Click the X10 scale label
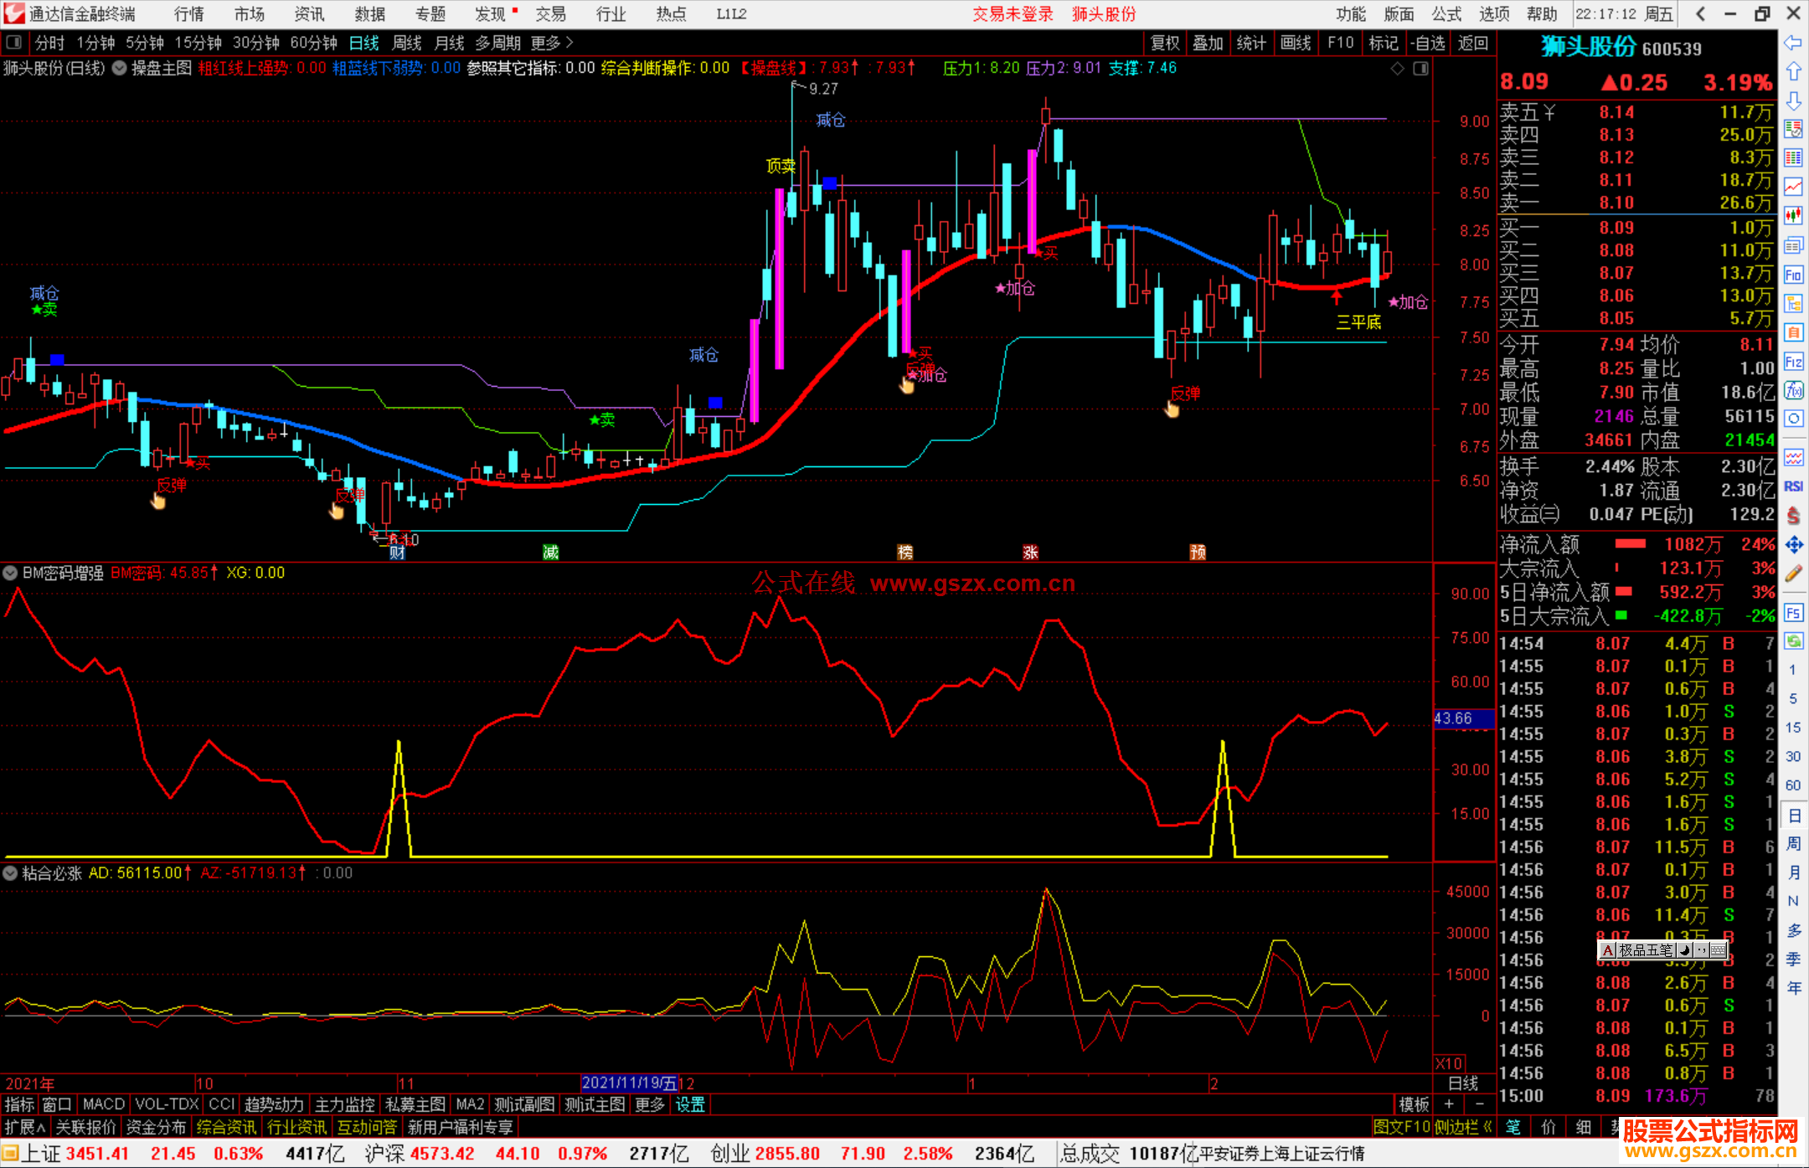 (1449, 1063)
